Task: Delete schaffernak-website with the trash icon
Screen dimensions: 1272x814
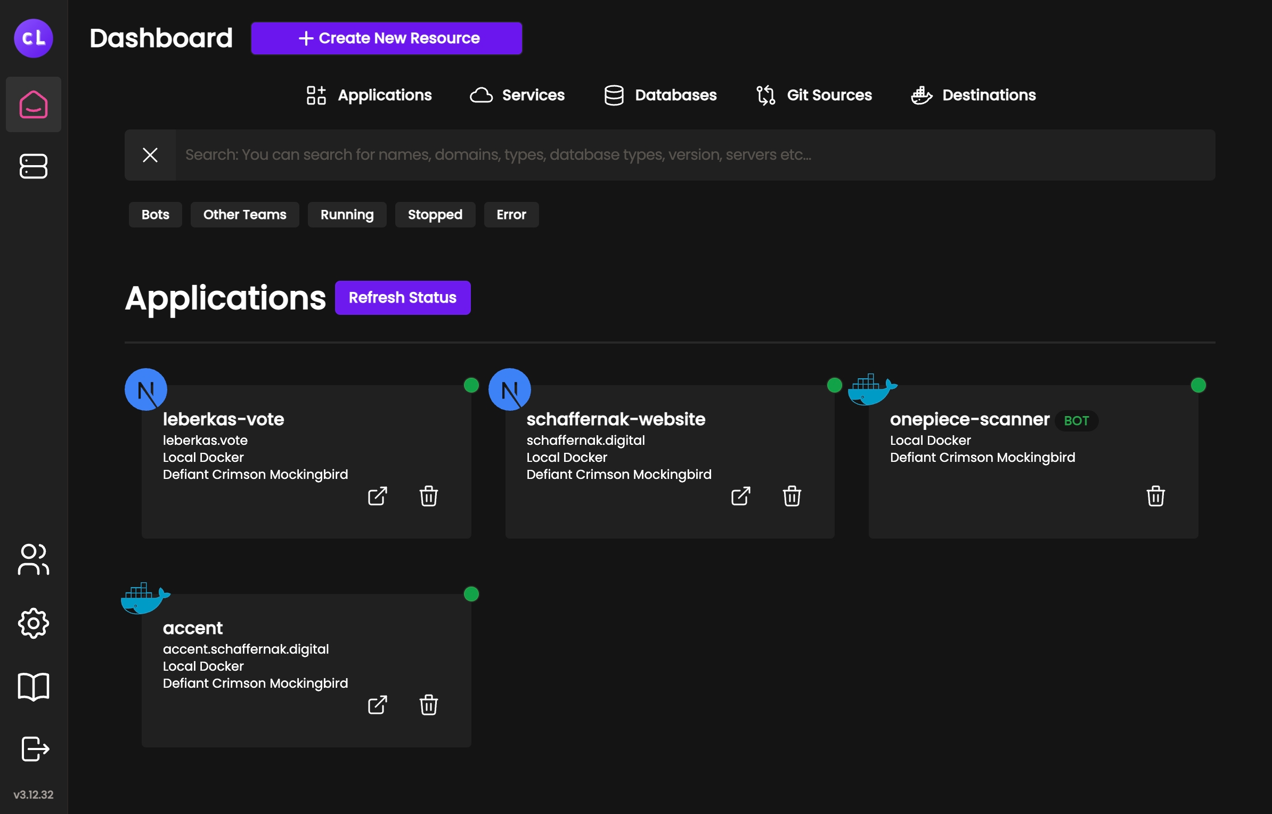Action: 792,496
